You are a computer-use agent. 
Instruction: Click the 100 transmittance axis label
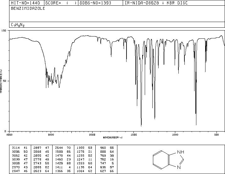pyautogui.click(x=4, y=31)
